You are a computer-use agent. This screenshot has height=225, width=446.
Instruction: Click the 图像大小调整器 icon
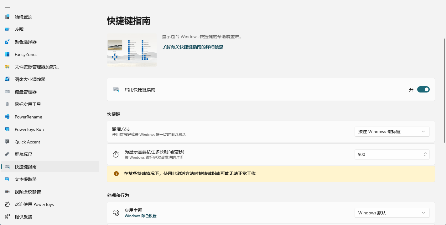coord(8,79)
